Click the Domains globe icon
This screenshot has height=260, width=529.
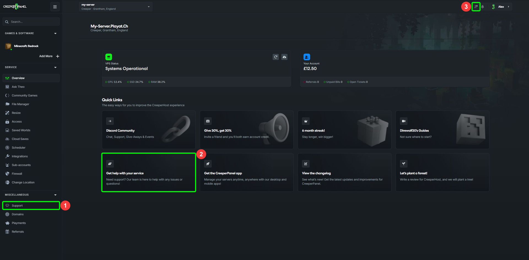pos(7,214)
